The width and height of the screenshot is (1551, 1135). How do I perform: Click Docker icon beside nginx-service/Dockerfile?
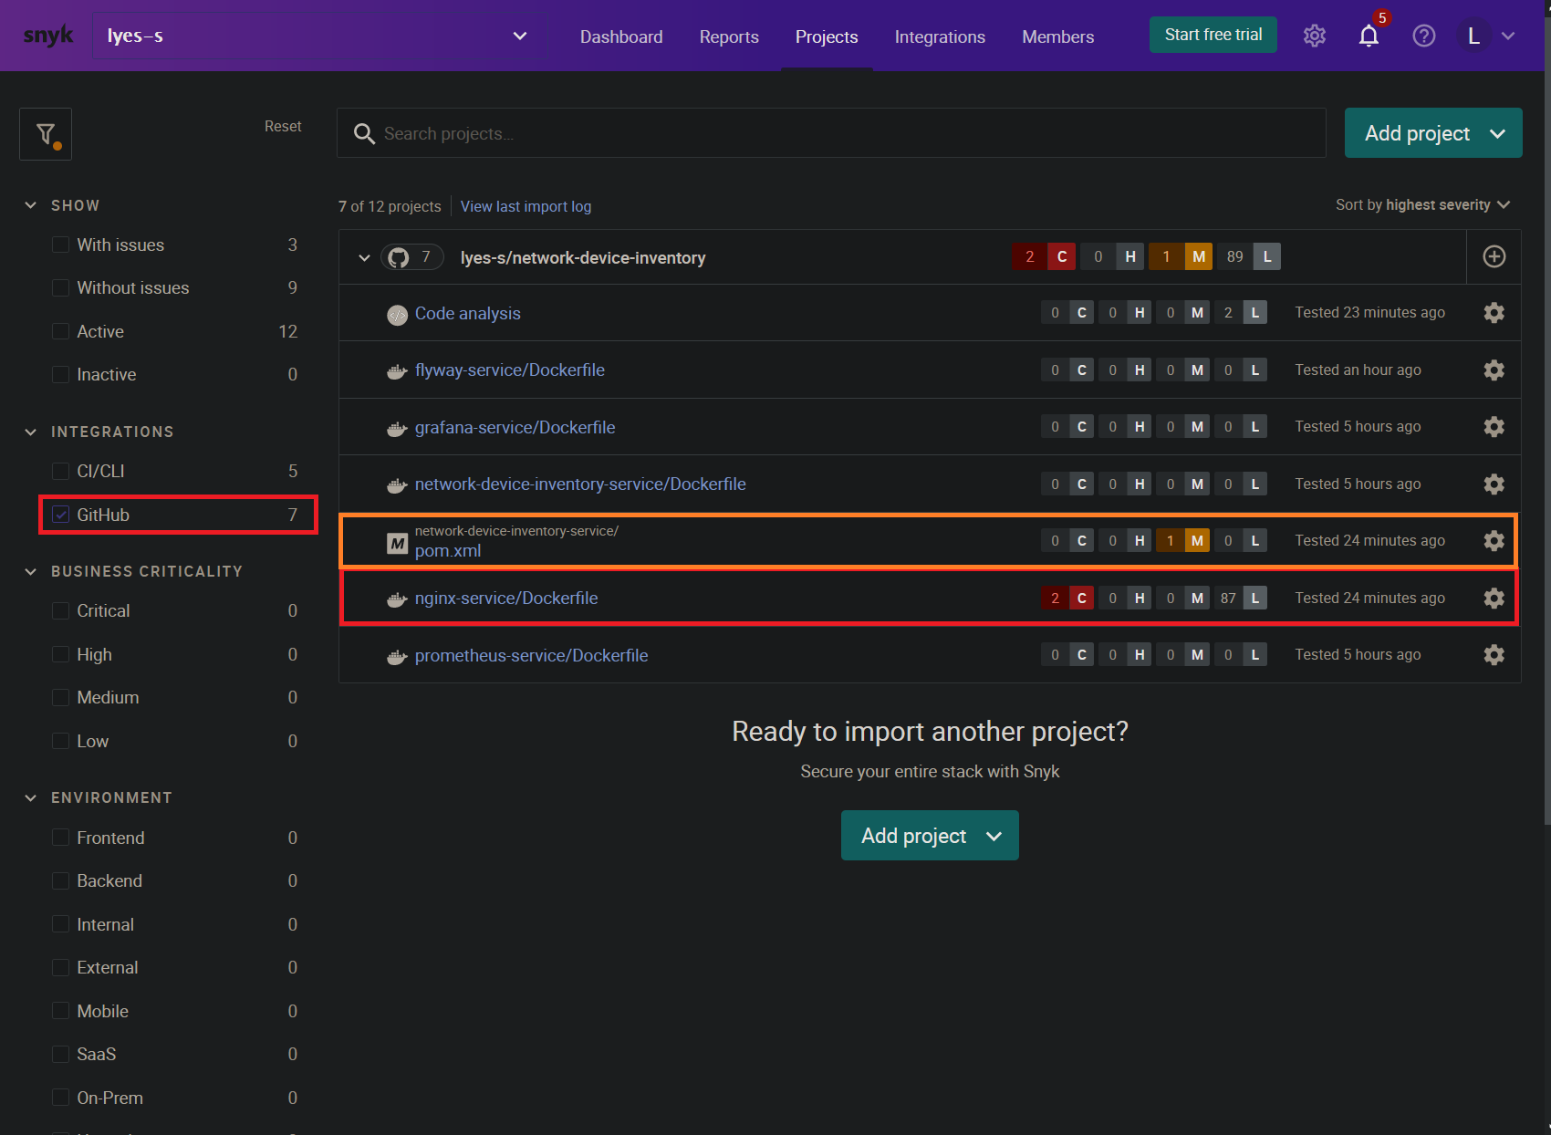(397, 599)
